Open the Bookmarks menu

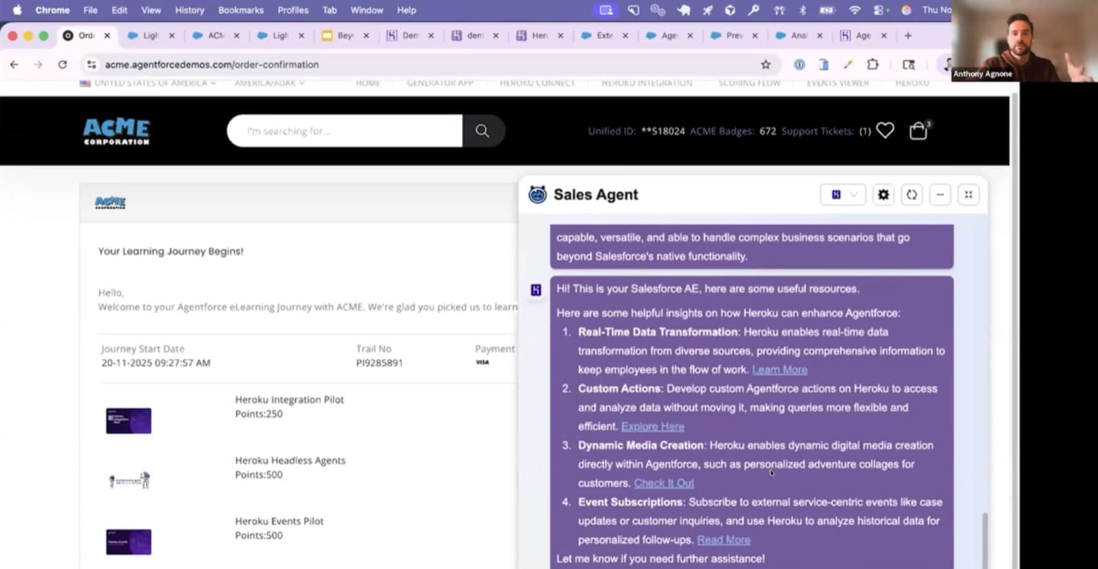[241, 10]
